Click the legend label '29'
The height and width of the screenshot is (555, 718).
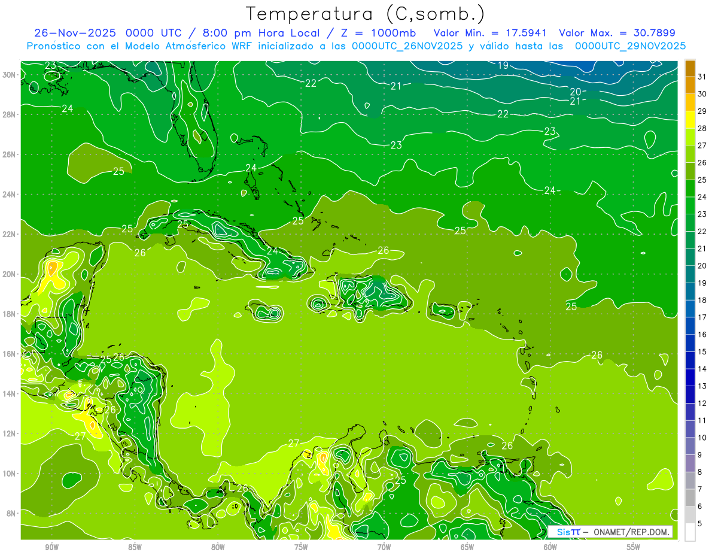click(702, 111)
